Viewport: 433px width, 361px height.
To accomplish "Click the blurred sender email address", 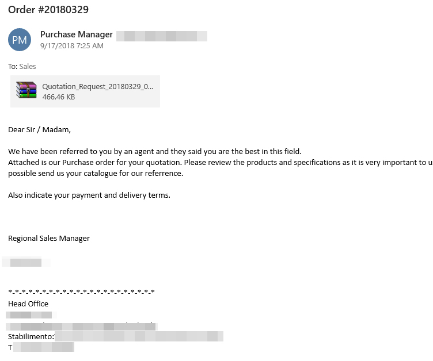I will (161, 36).
